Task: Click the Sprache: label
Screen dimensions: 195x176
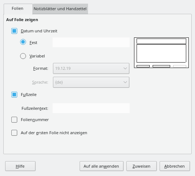Action: pos(40,82)
